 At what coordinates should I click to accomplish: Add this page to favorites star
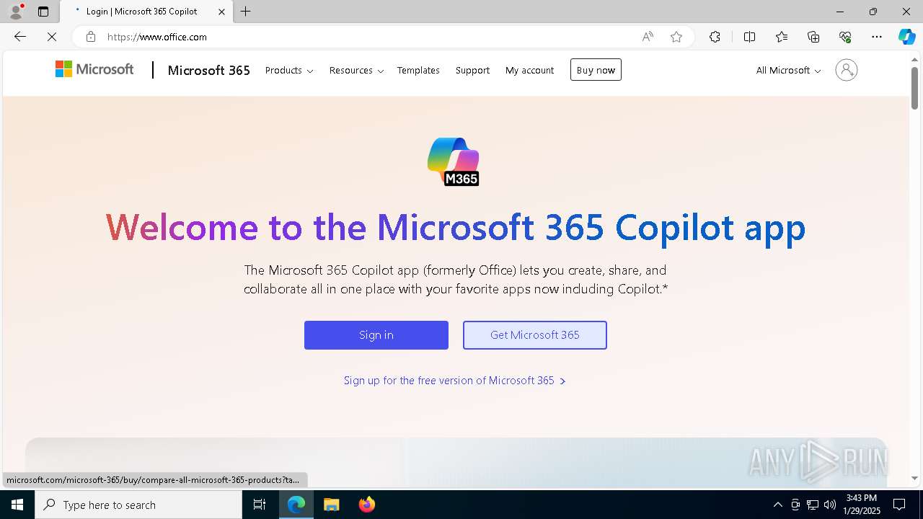point(676,37)
